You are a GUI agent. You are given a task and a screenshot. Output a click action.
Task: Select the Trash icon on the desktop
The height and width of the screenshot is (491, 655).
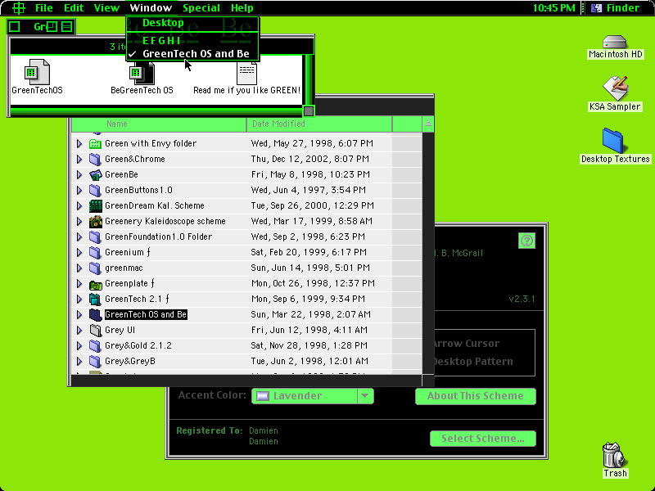tap(615, 455)
